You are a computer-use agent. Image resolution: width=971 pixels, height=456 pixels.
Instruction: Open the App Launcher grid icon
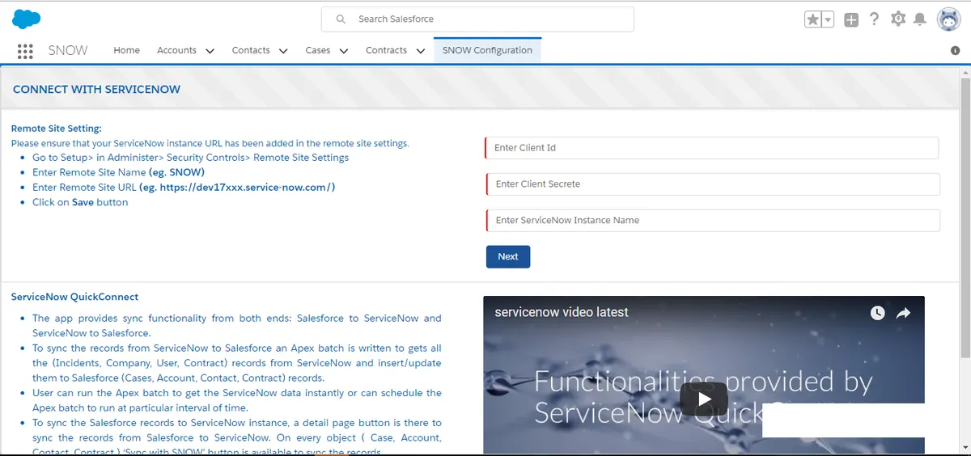25,50
